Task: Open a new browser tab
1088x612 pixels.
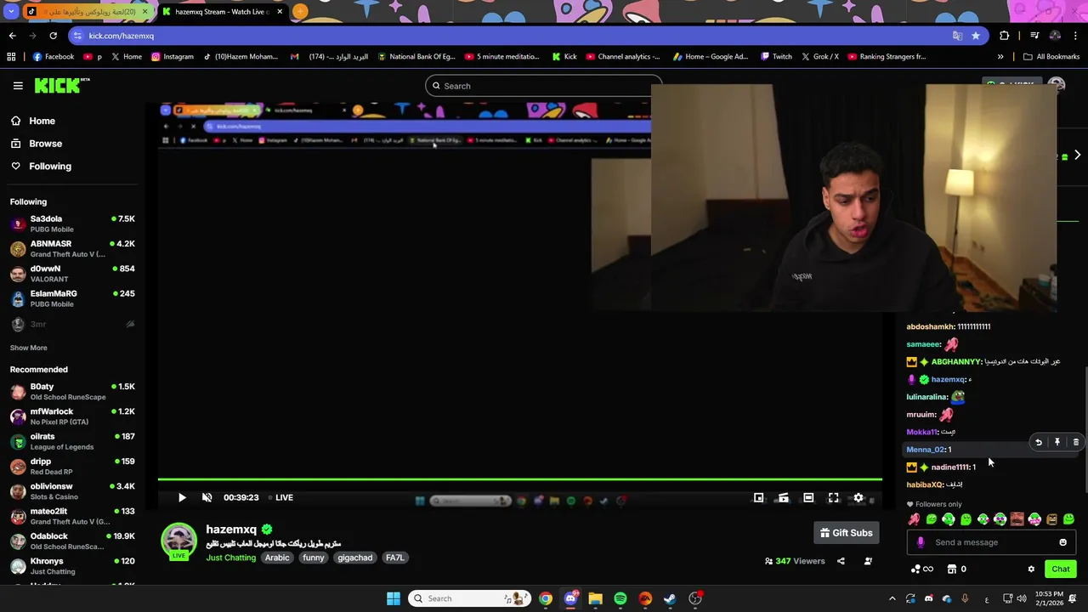Action: click(x=300, y=12)
